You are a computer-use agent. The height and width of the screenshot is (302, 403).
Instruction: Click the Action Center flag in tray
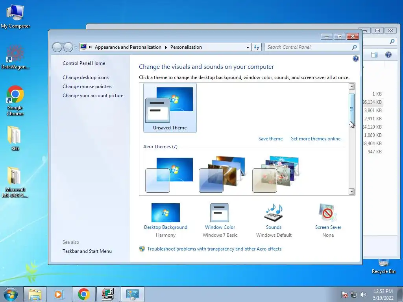point(344,295)
